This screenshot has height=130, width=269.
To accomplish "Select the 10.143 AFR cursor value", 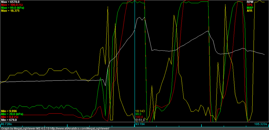I will pos(140,111).
